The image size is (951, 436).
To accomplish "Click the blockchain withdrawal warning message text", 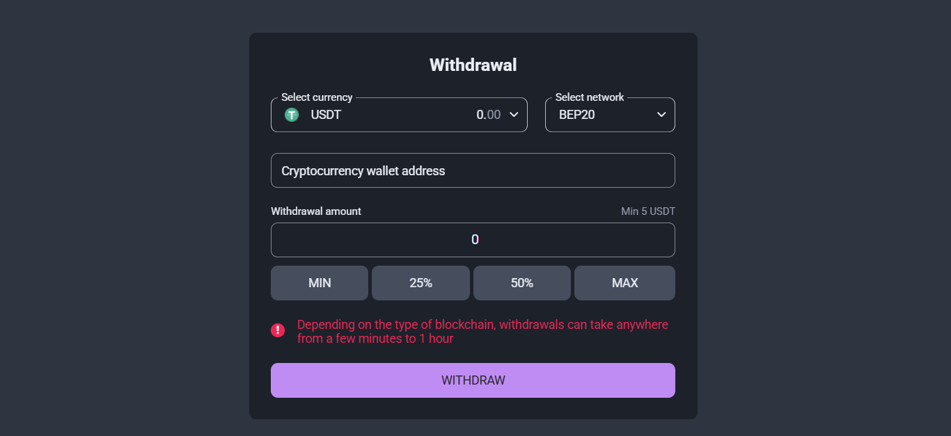I will pyautogui.click(x=481, y=331).
